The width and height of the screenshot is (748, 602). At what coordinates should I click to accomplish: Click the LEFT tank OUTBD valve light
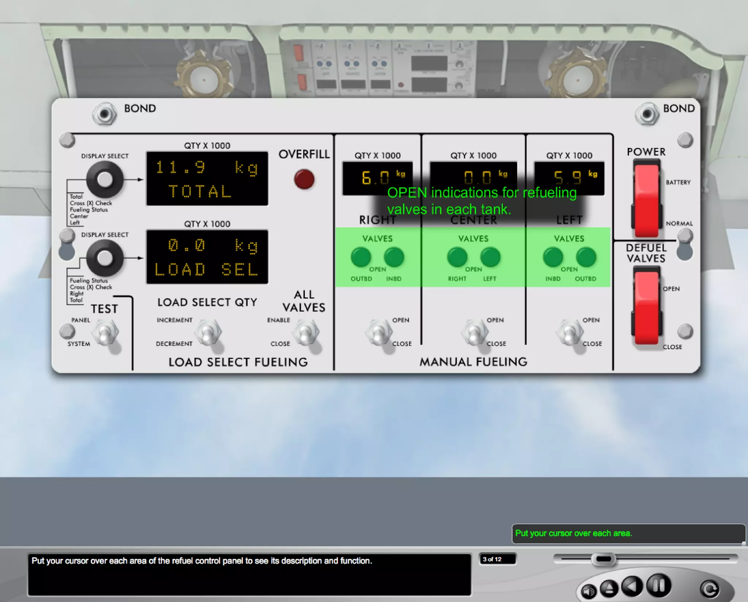tap(586, 257)
